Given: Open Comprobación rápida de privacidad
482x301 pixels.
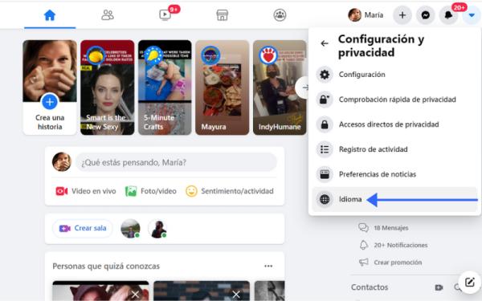Looking at the screenshot, I should pyautogui.click(x=394, y=100).
